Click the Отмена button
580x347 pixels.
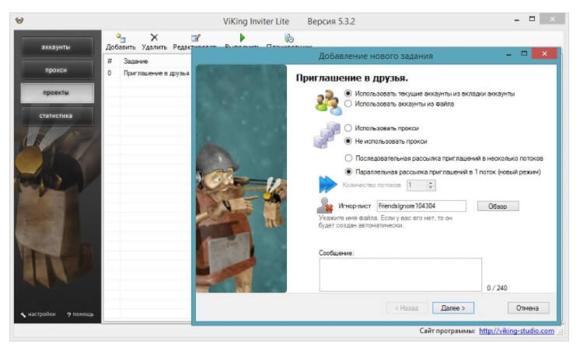tap(528, 308)
